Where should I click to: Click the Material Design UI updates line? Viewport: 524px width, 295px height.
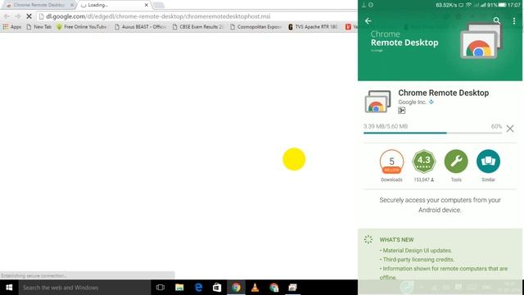[416, 250]
